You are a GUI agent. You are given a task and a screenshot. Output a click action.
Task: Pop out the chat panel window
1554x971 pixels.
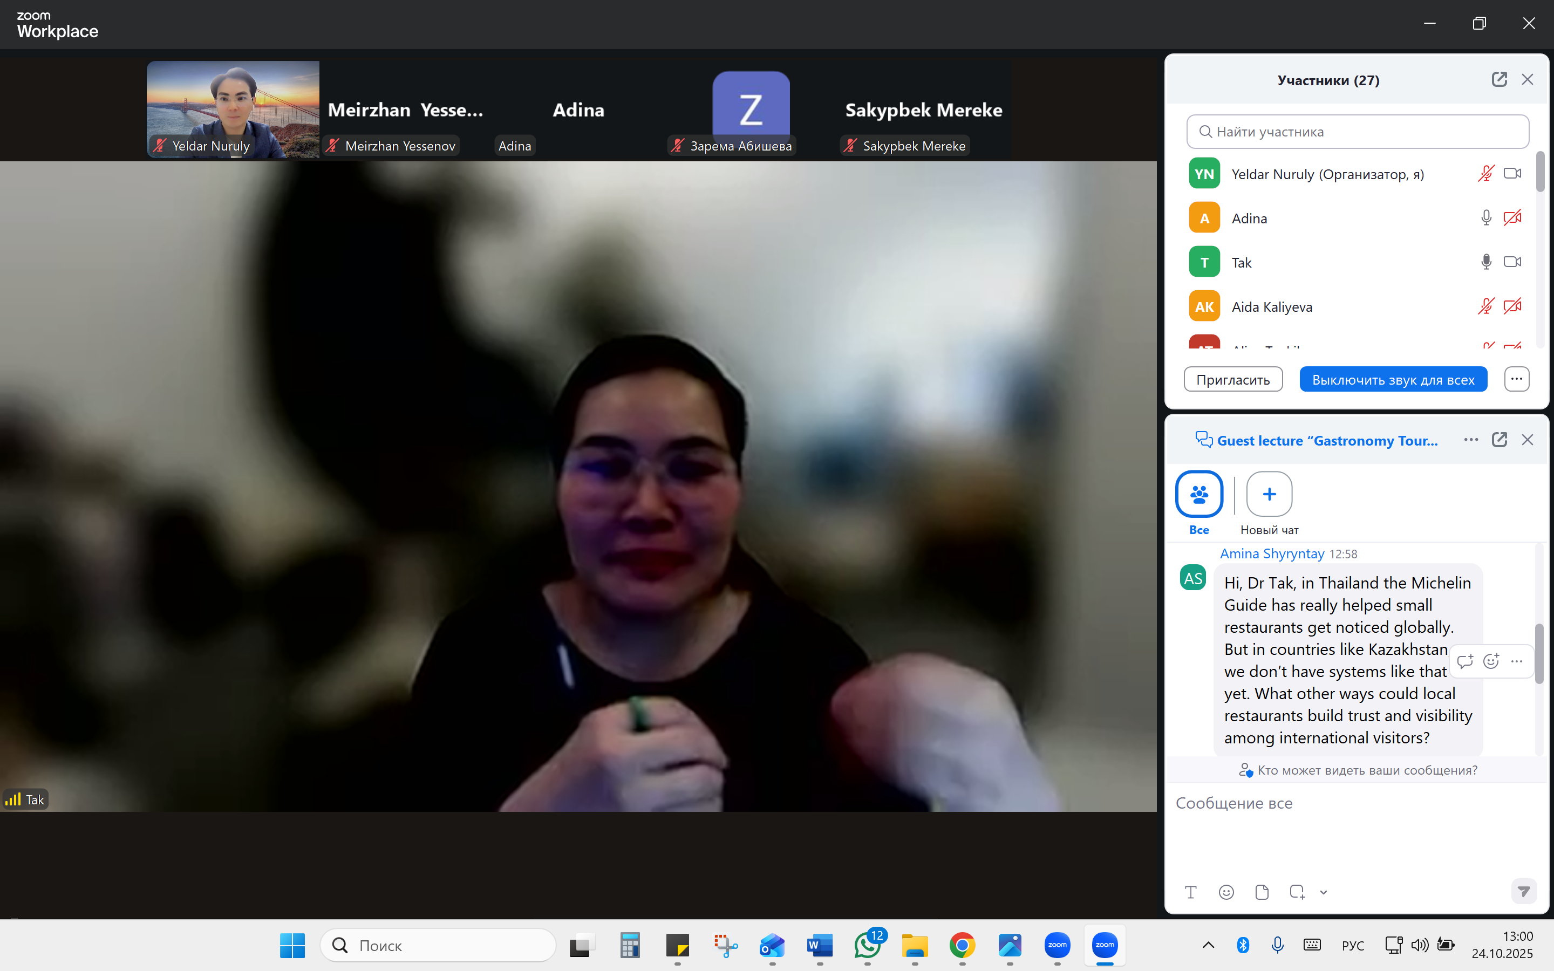point(1499,440)
